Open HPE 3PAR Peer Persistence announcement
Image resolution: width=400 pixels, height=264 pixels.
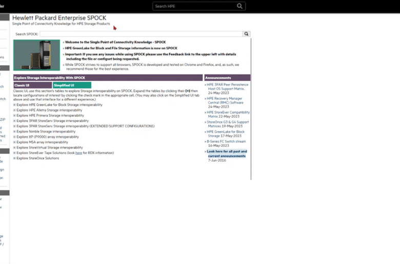227,86
